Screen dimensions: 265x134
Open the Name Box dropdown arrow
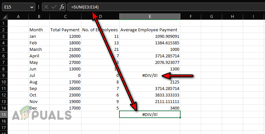tap(32, 7)
